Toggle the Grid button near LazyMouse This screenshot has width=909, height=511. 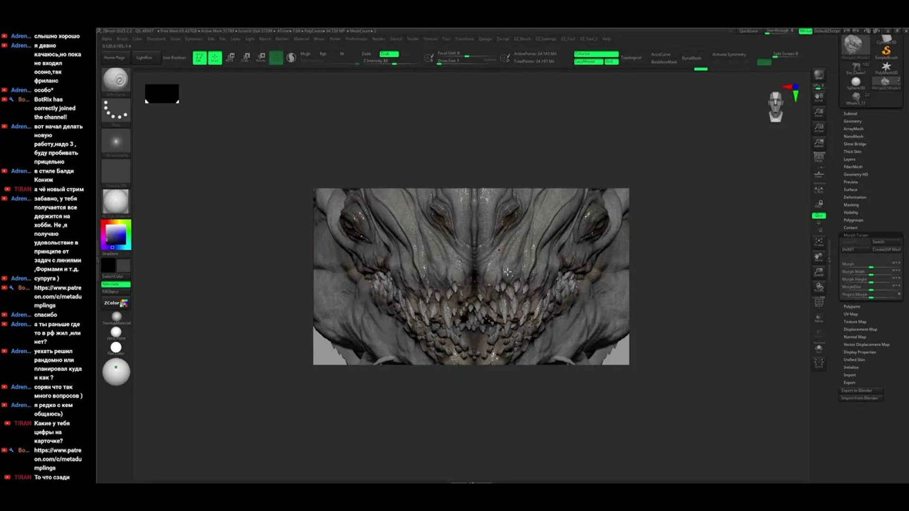611,62
